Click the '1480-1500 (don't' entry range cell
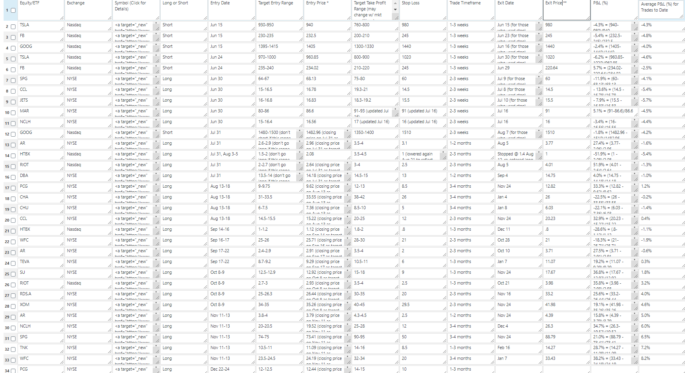Viewport: 685px width, 373px height. click(x=280, y=134)
